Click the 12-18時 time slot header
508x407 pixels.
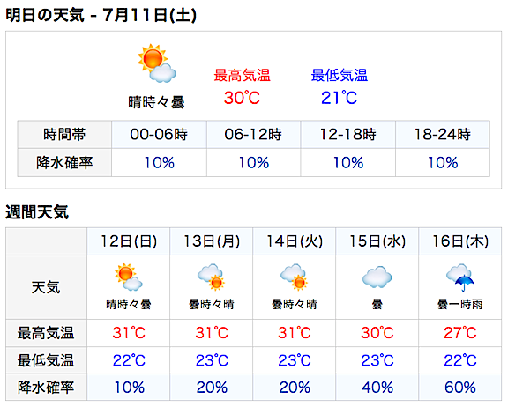click(x=348, y=134)
